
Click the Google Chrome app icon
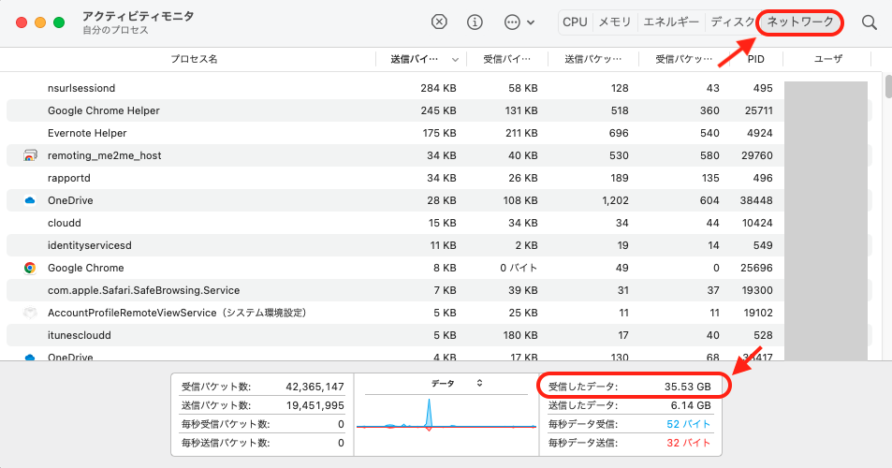click(30, 268)
